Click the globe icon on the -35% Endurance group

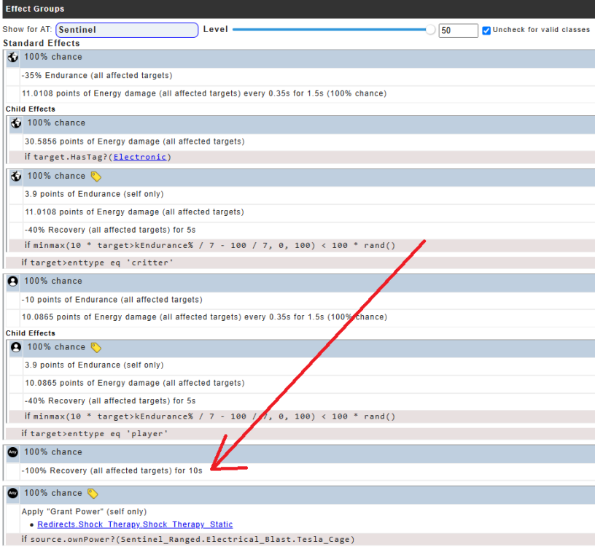pos(12,58)
